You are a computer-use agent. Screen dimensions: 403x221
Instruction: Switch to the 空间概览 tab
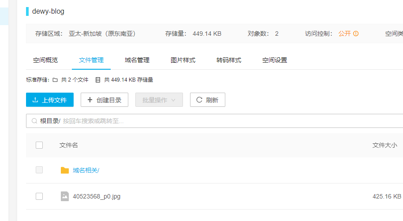coord(45,60)
